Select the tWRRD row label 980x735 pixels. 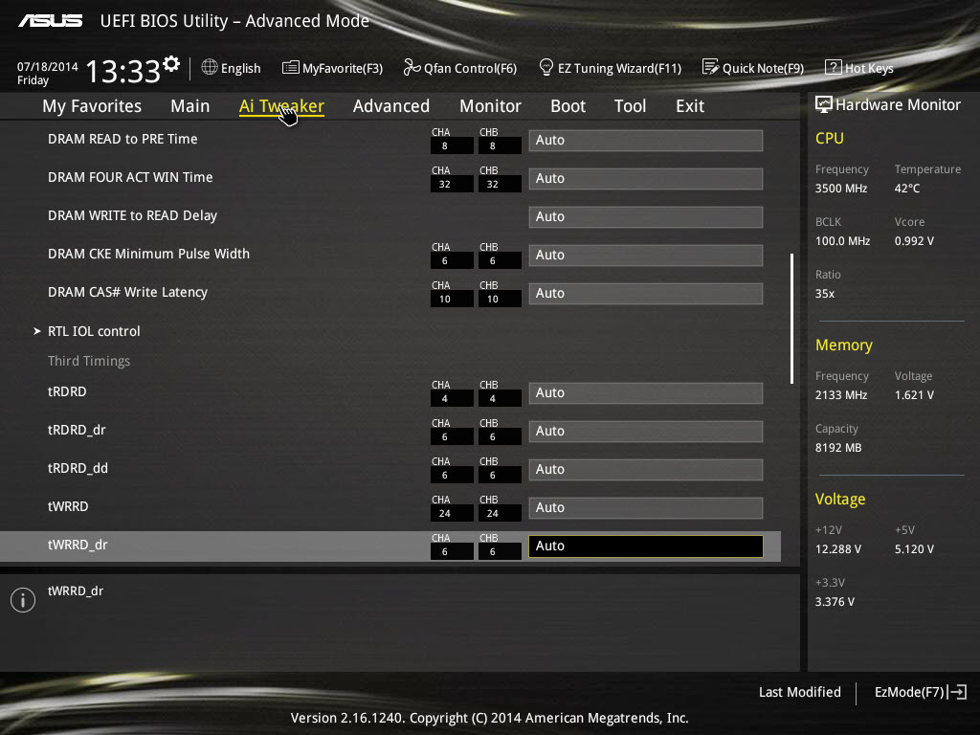click(x=68, y=506)
